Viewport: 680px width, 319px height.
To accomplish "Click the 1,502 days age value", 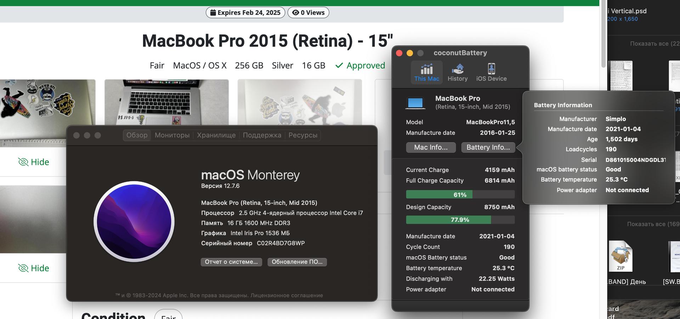I will [622, 139].
